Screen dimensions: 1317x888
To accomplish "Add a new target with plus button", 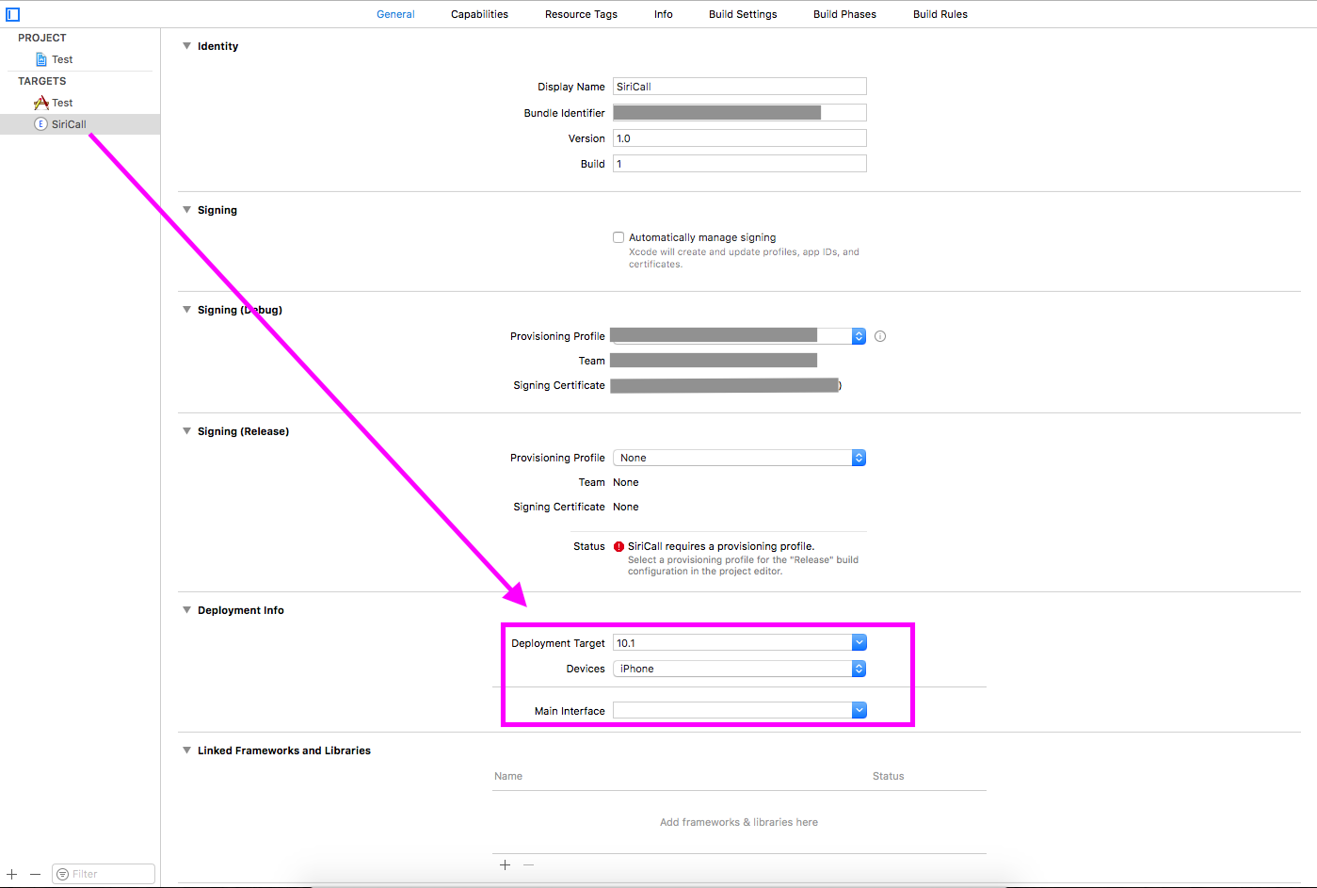I will 12,874.
